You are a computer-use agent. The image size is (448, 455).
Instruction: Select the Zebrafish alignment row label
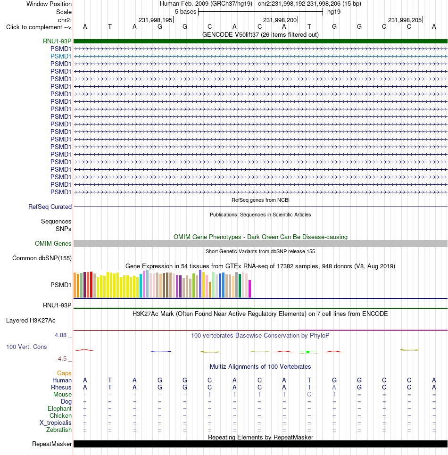click(59, 430)
